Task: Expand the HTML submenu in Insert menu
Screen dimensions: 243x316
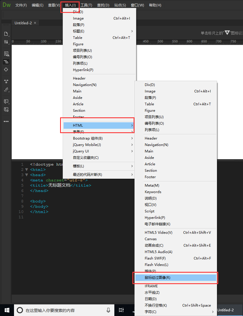Action: click(99, 125)
